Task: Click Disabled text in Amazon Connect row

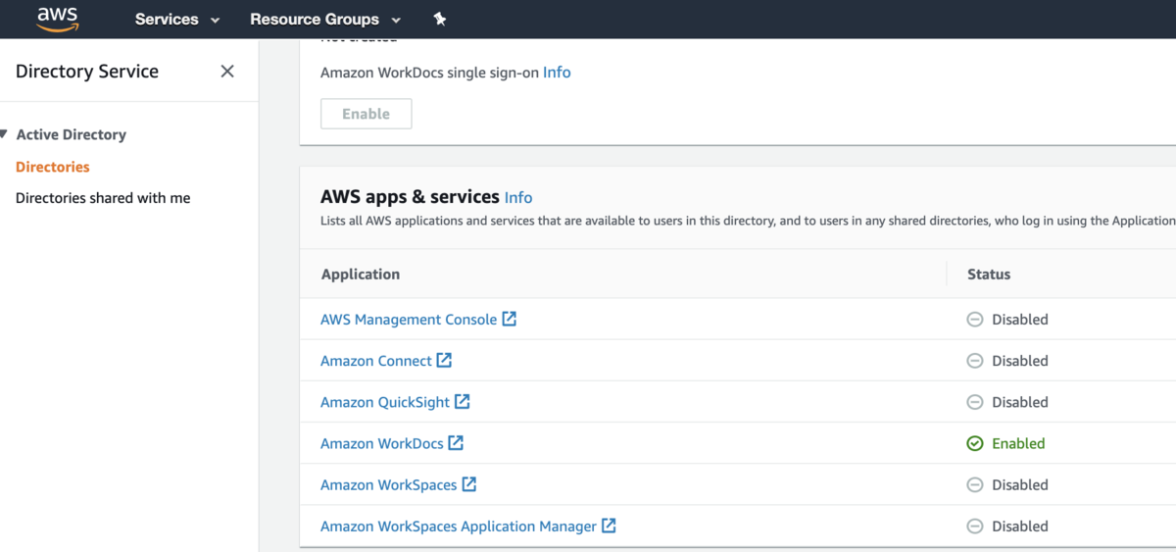Action: pos(1020,361)
